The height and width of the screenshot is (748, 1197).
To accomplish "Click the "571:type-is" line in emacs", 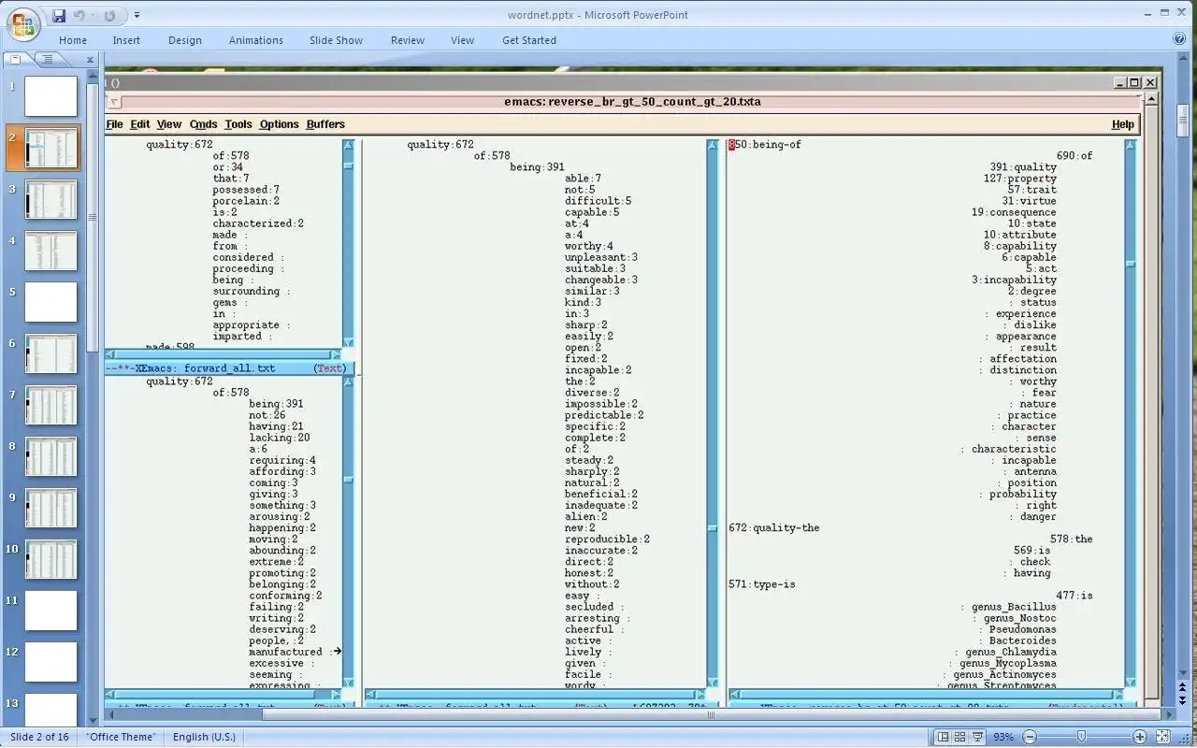I will [x=762, y=584].
